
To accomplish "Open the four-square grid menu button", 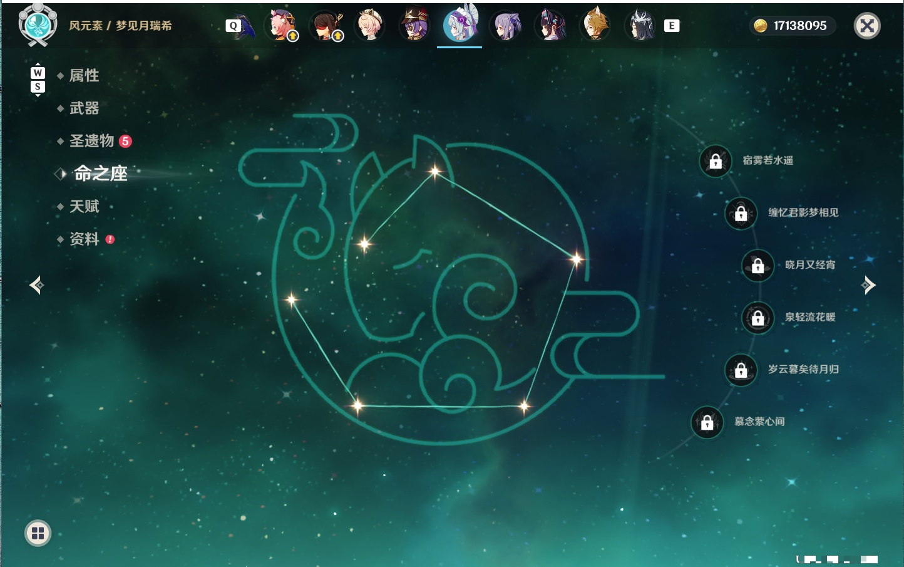I will pos(38,533).
